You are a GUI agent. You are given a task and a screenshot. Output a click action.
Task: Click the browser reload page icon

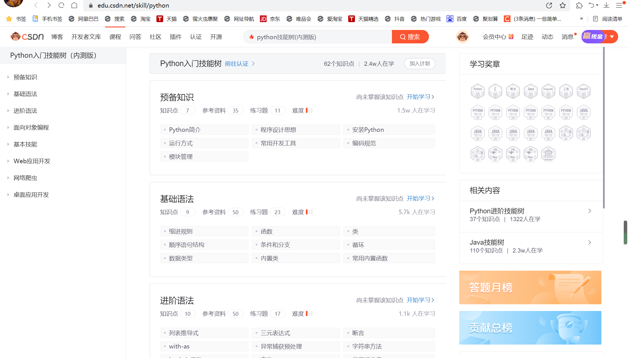(x=61, y=5)
